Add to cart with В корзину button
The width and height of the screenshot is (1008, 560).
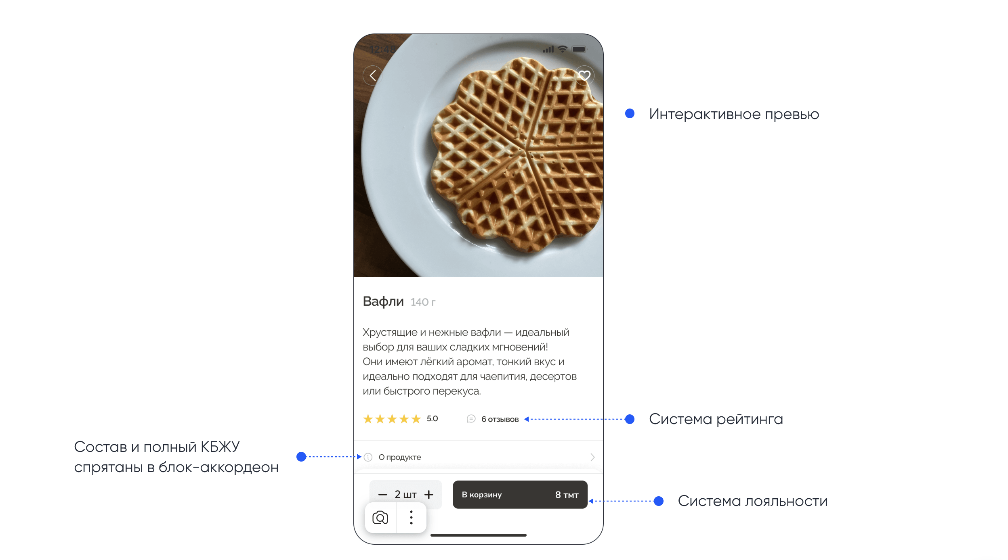520,495
